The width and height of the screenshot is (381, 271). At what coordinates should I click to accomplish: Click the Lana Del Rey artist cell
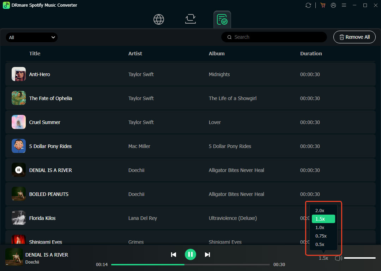point(143,218)
